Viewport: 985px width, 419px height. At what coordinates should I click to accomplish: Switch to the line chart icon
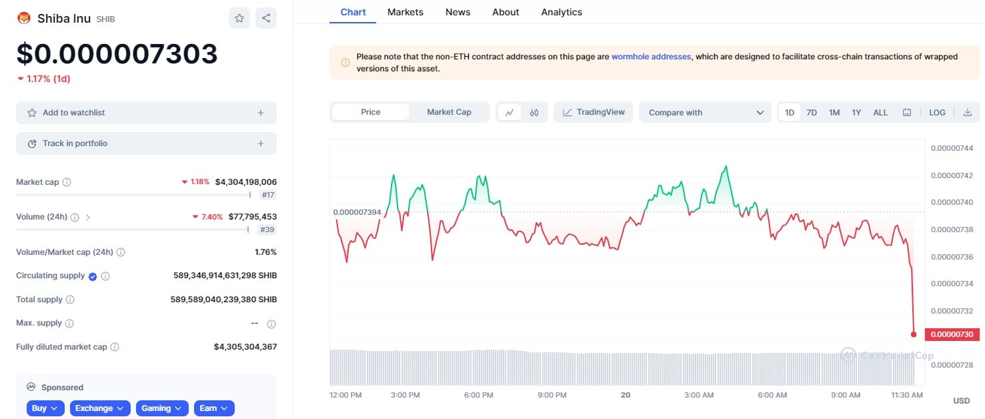point(510,112)
